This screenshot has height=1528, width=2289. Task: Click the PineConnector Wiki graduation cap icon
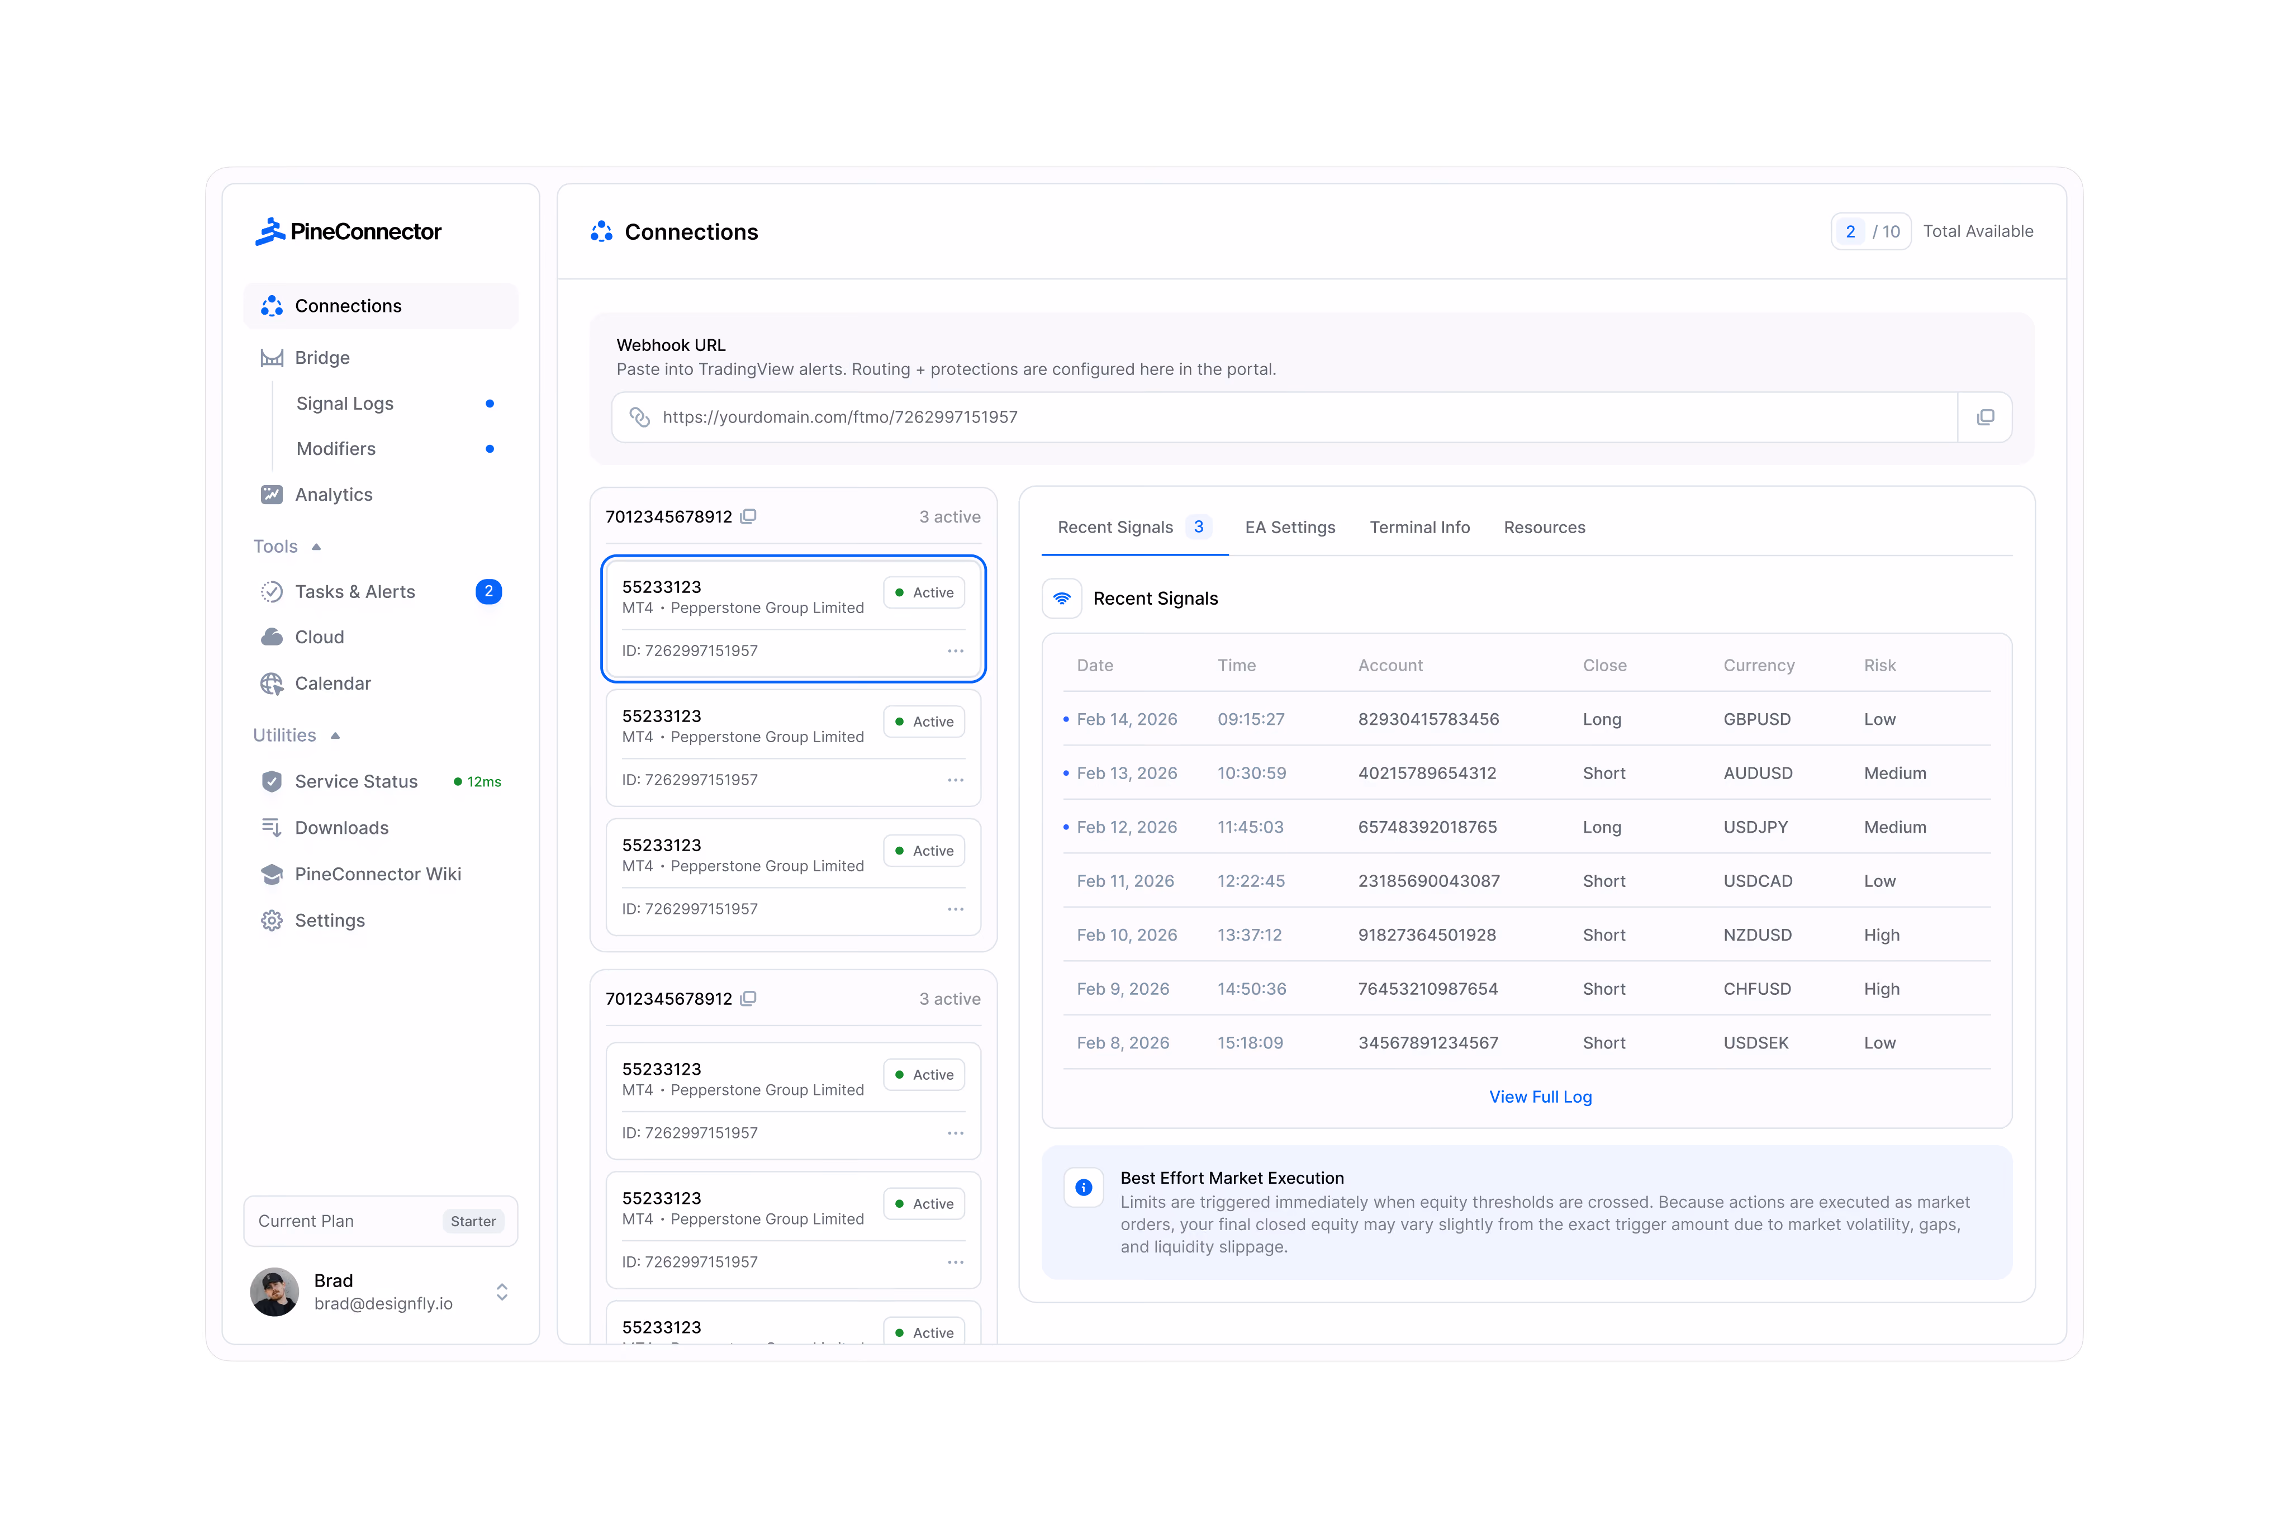tap(272, 874)
